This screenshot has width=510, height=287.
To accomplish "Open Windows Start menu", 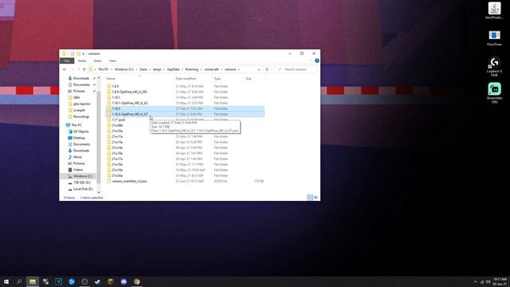I will (x=6, y=281).
